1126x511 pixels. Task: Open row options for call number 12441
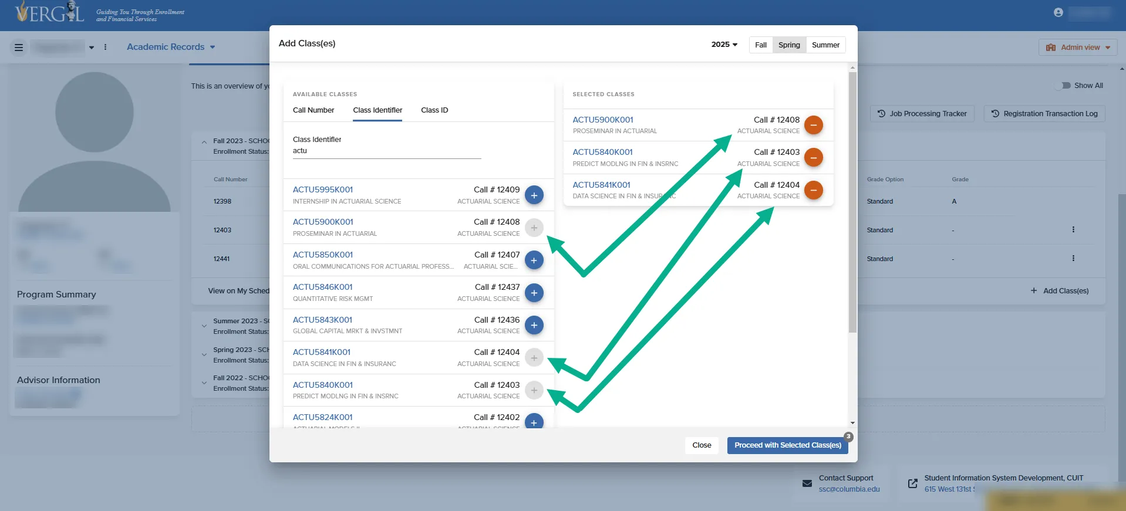(x=1073, y=258)
